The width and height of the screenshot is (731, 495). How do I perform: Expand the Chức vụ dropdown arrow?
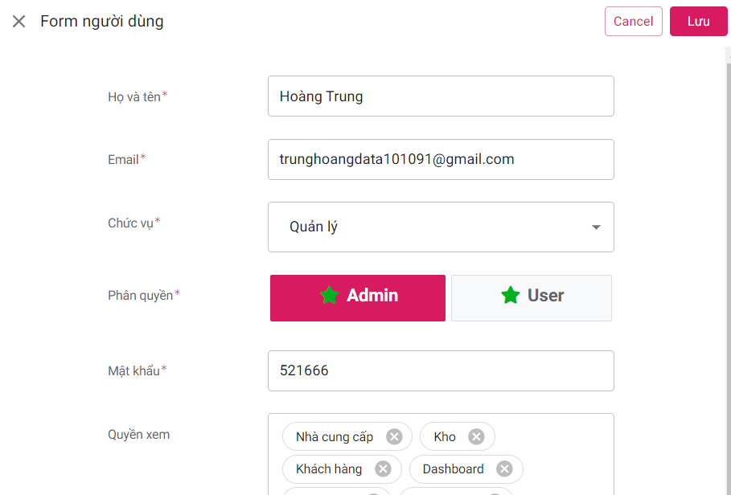pos(596,227)
